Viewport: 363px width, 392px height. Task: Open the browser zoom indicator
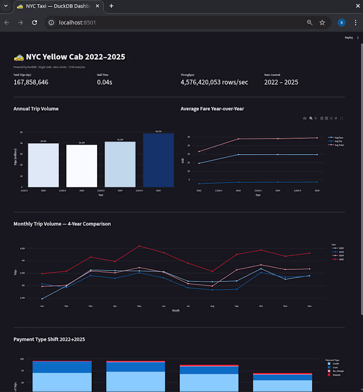pyautogui.click(x=309, y=22)
